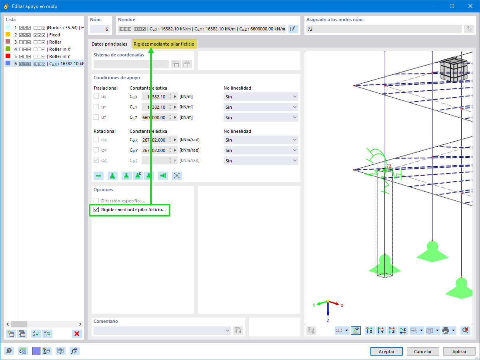This screenshot has width=480, height=360.
Task: Apply the fixed support preset icon
Action: pyautogui.click(x=98, y=176)
